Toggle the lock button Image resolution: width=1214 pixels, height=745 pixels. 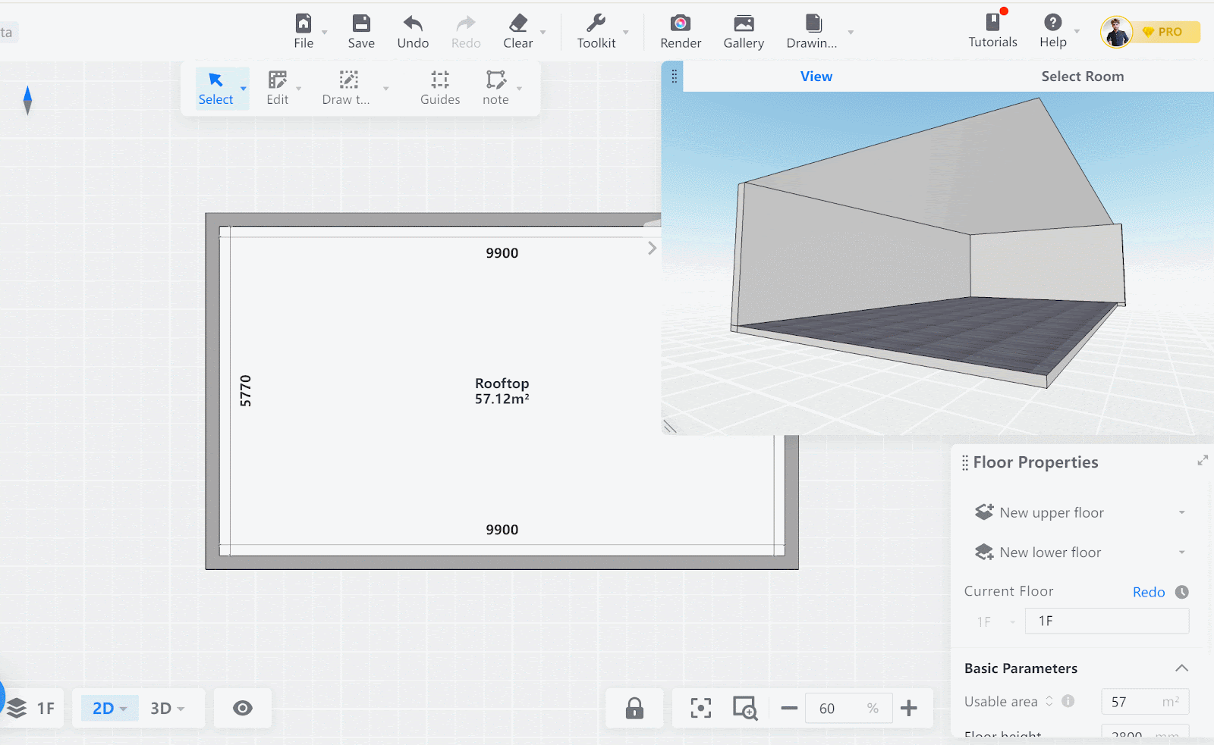tap(634, 708)
